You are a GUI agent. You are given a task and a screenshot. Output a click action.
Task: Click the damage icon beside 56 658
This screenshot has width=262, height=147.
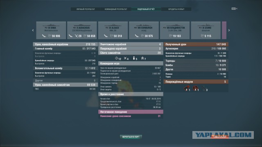pos(85,36)
